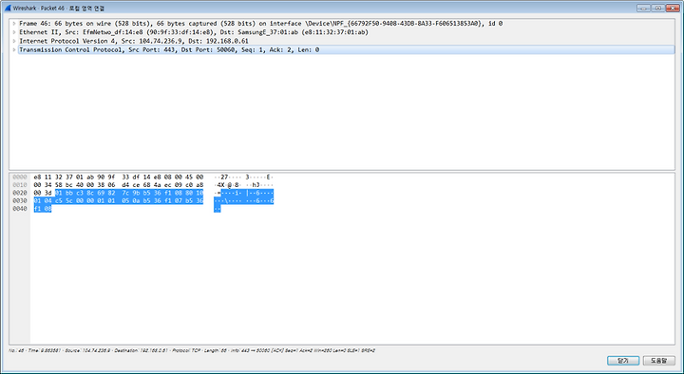The image size is (684, 374).
Task: Click hex offset 0020 in bytes pane
Action: [x=20, y=193]
